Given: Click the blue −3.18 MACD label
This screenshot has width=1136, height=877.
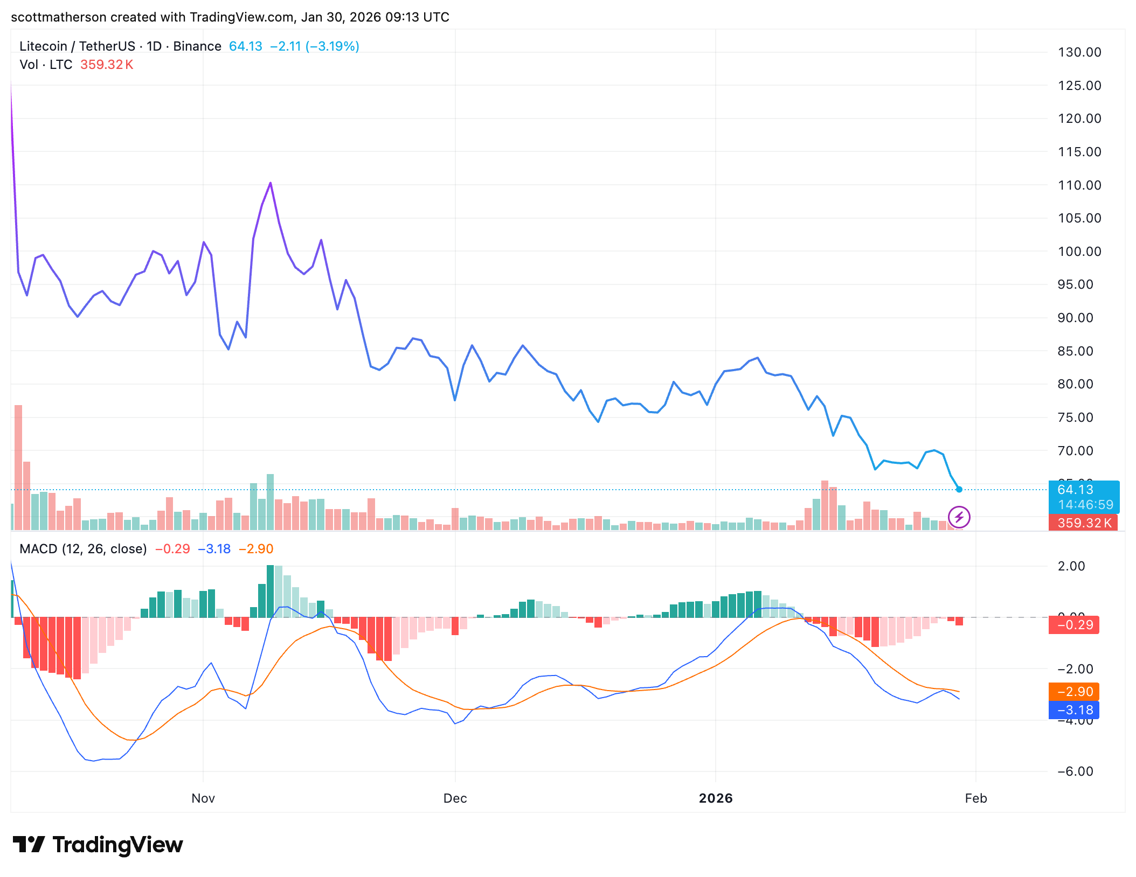Looking at the screenshot, I should pyautogui.click(x=1074, y=710).
